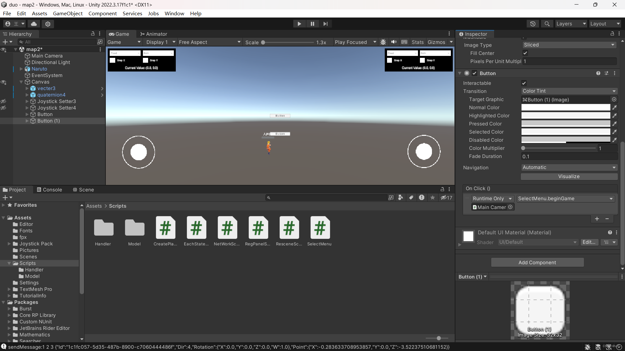Click the Add Component button
625x351 pixels.
tap(537, 263)
